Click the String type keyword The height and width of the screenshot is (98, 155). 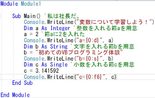[x=59, y=47]
